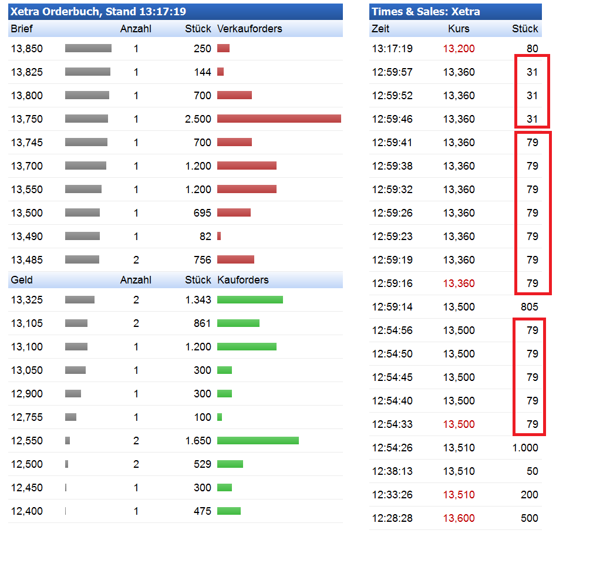Select the 12:59:16 trade row time
Viewport: 593px width, 567px height.
tap(392, 283)
